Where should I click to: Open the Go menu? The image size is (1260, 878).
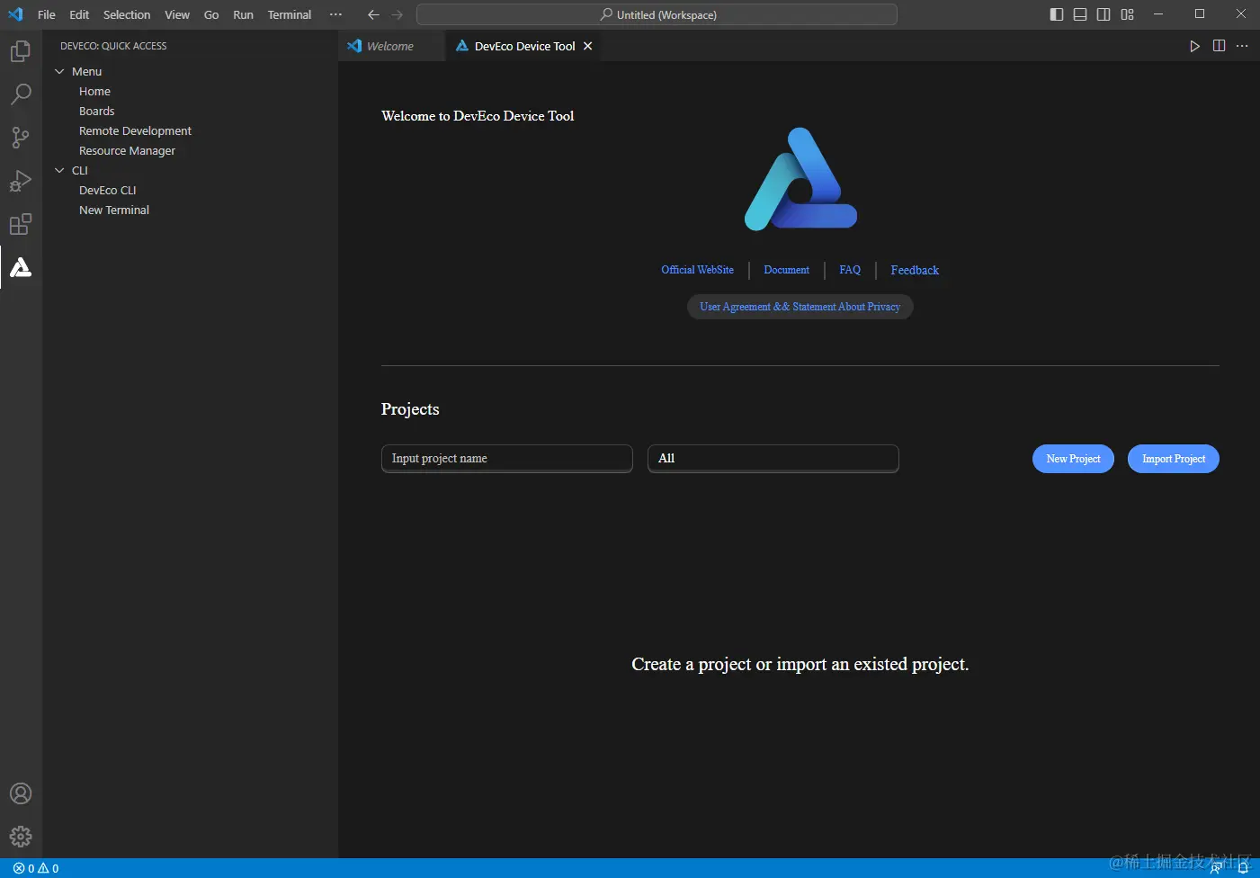tap(211, 14)
